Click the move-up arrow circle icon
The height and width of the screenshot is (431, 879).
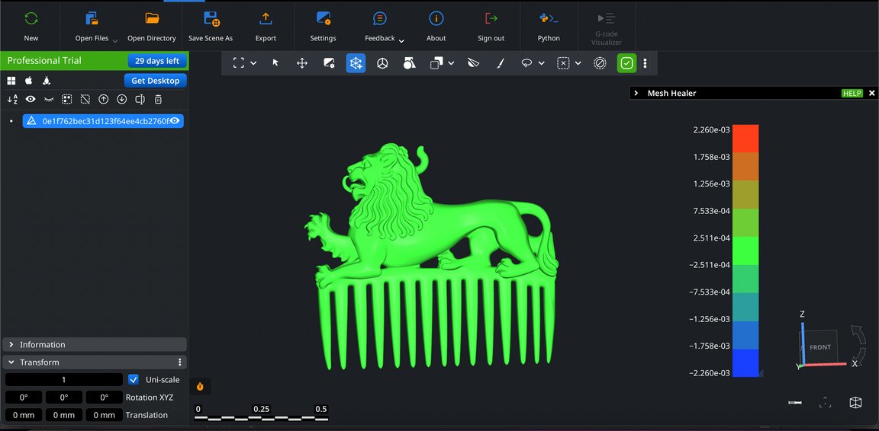tap(104, 99)
